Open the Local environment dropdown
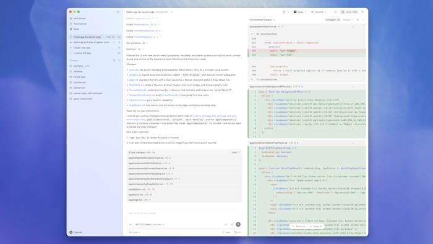The image size is (433, 244). 134,232
